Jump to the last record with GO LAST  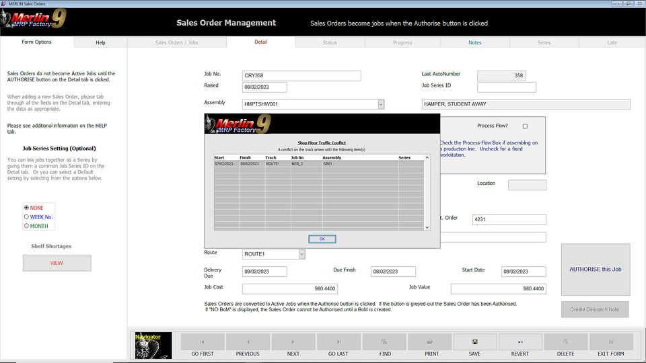coord(338,342)
